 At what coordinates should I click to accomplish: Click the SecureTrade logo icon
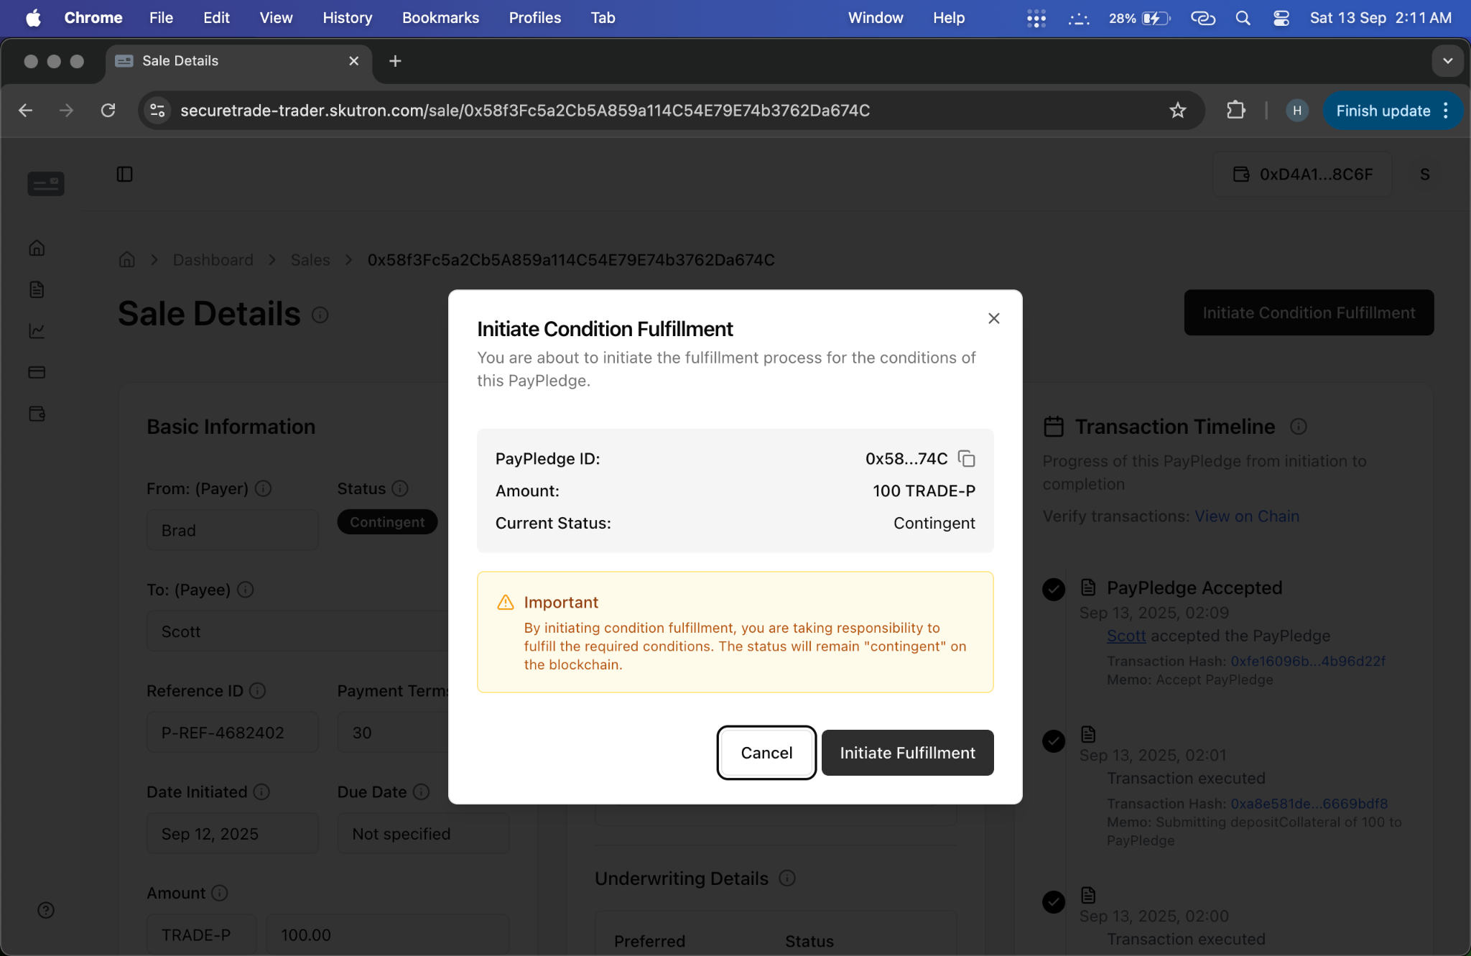tap(46, 184)
